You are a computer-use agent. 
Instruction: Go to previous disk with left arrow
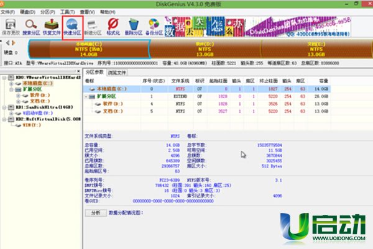point(8,43)
